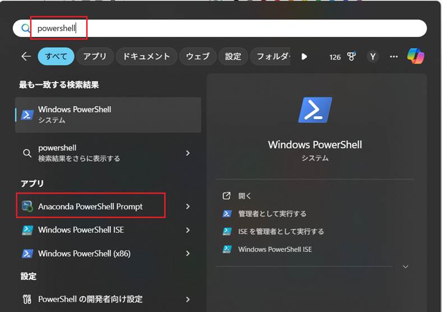Click the 126 rewards points count
This screenshot has width=442, height=312.
[x=335, y=57]
